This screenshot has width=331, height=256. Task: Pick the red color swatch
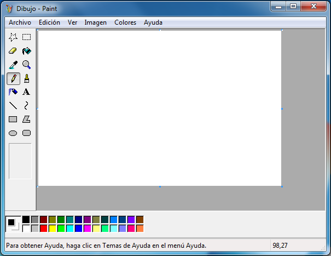(x=44, y=228)
